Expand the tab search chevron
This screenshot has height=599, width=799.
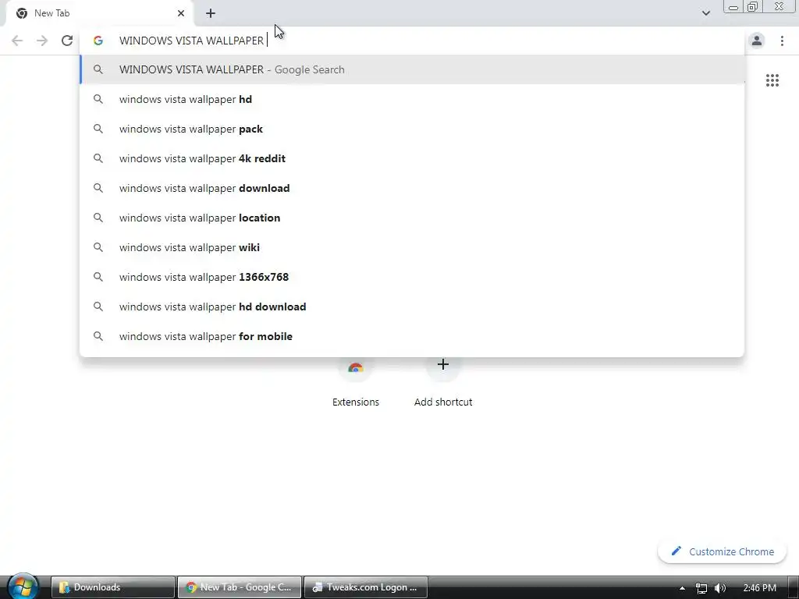705,13
